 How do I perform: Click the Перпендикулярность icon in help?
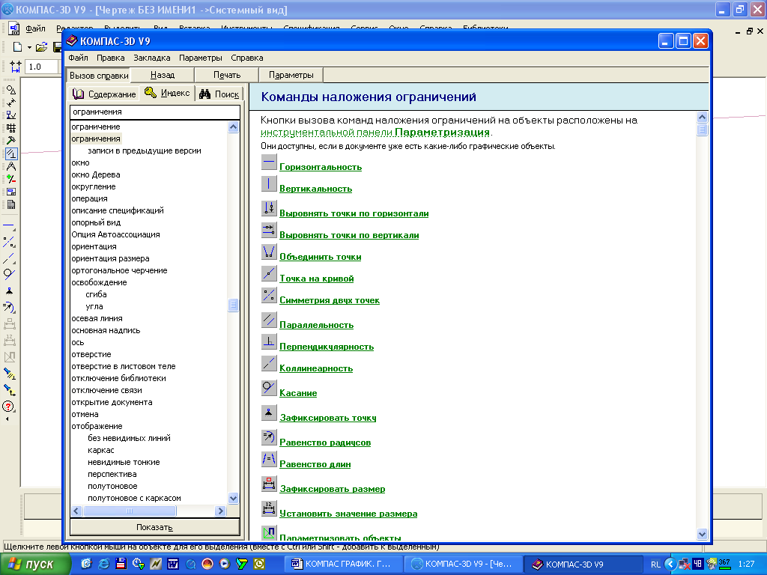[269, 341]
